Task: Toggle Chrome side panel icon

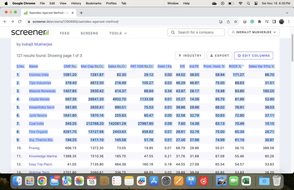Action: pyautogui.click(x=274, y=22)
